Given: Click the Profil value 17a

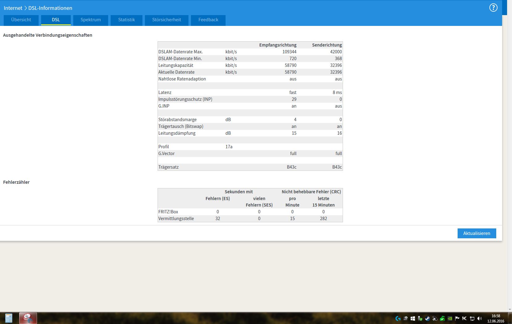Looking at the screenshot, I should 229,147.
